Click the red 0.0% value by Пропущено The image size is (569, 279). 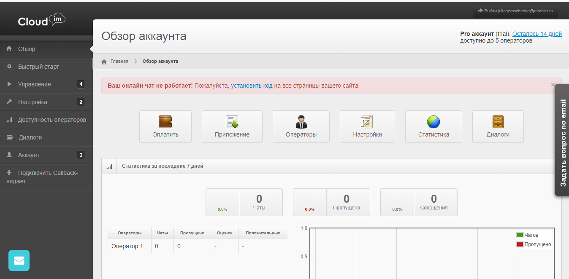(310, 209)
